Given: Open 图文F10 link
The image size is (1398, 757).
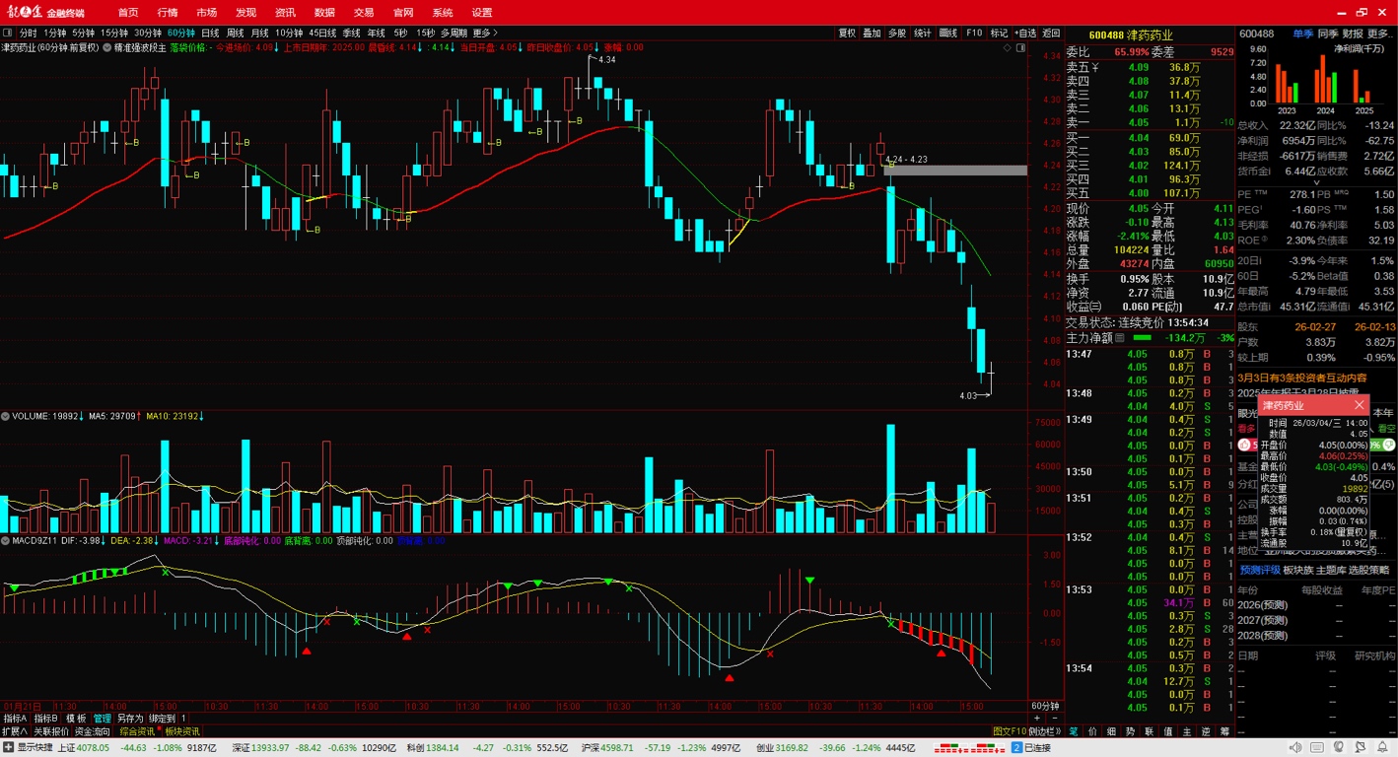Looking at the screenshot, I should (1010, 731).
